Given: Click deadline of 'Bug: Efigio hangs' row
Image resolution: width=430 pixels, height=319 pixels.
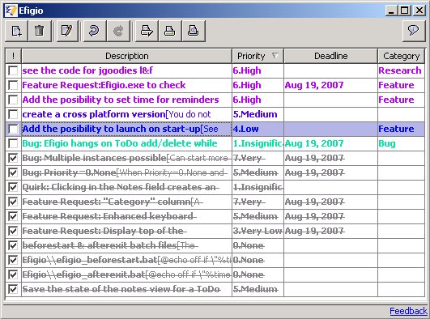Looking at the screenshot, I should tap(330, 143).
